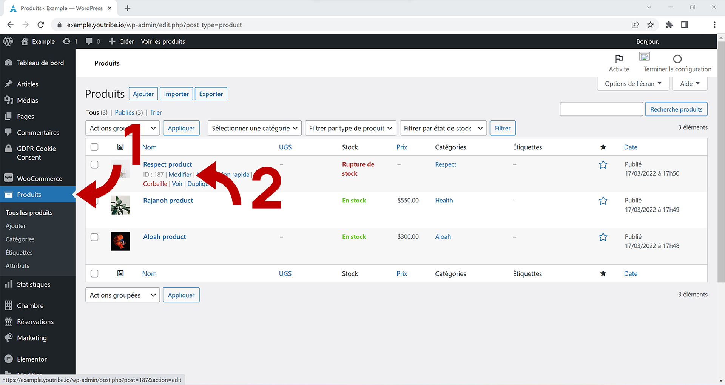Viewport: 725px width, 385px height.
Task: Open the Rajanoh product link
Action: coord(168,201)
